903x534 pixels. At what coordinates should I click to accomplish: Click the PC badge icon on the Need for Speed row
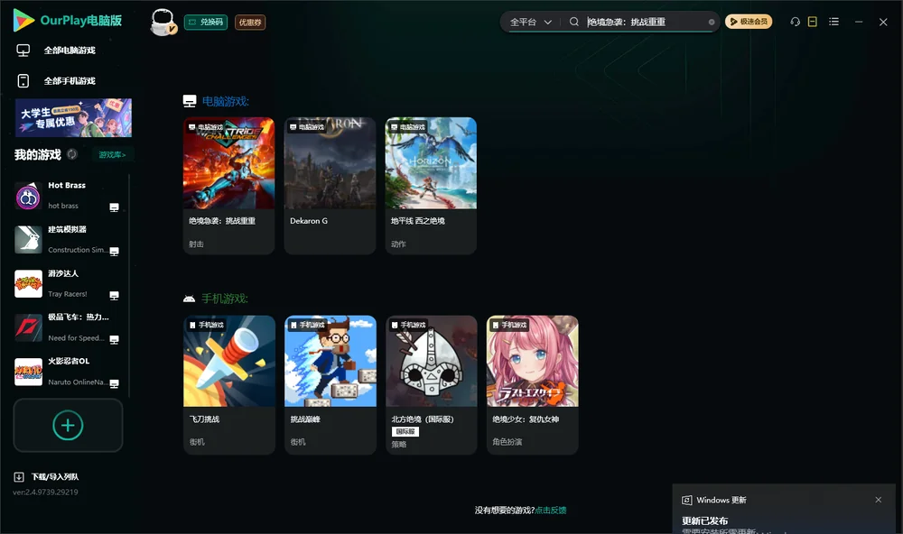pyautogui.click(x=114, y=339)
